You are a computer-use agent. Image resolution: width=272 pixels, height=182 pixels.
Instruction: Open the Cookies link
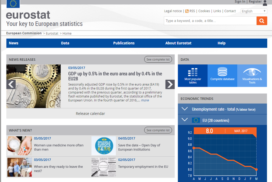pos(204,11)
